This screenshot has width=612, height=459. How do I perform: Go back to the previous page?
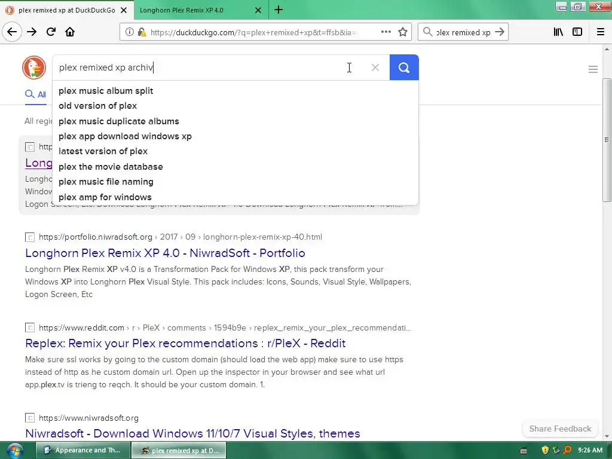coord(12,32)
